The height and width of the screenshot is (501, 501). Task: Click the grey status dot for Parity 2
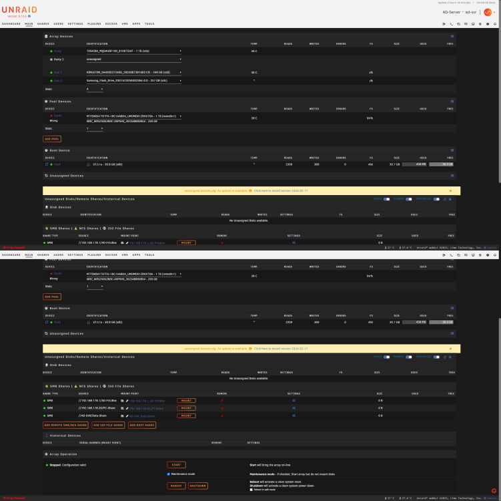51,59
